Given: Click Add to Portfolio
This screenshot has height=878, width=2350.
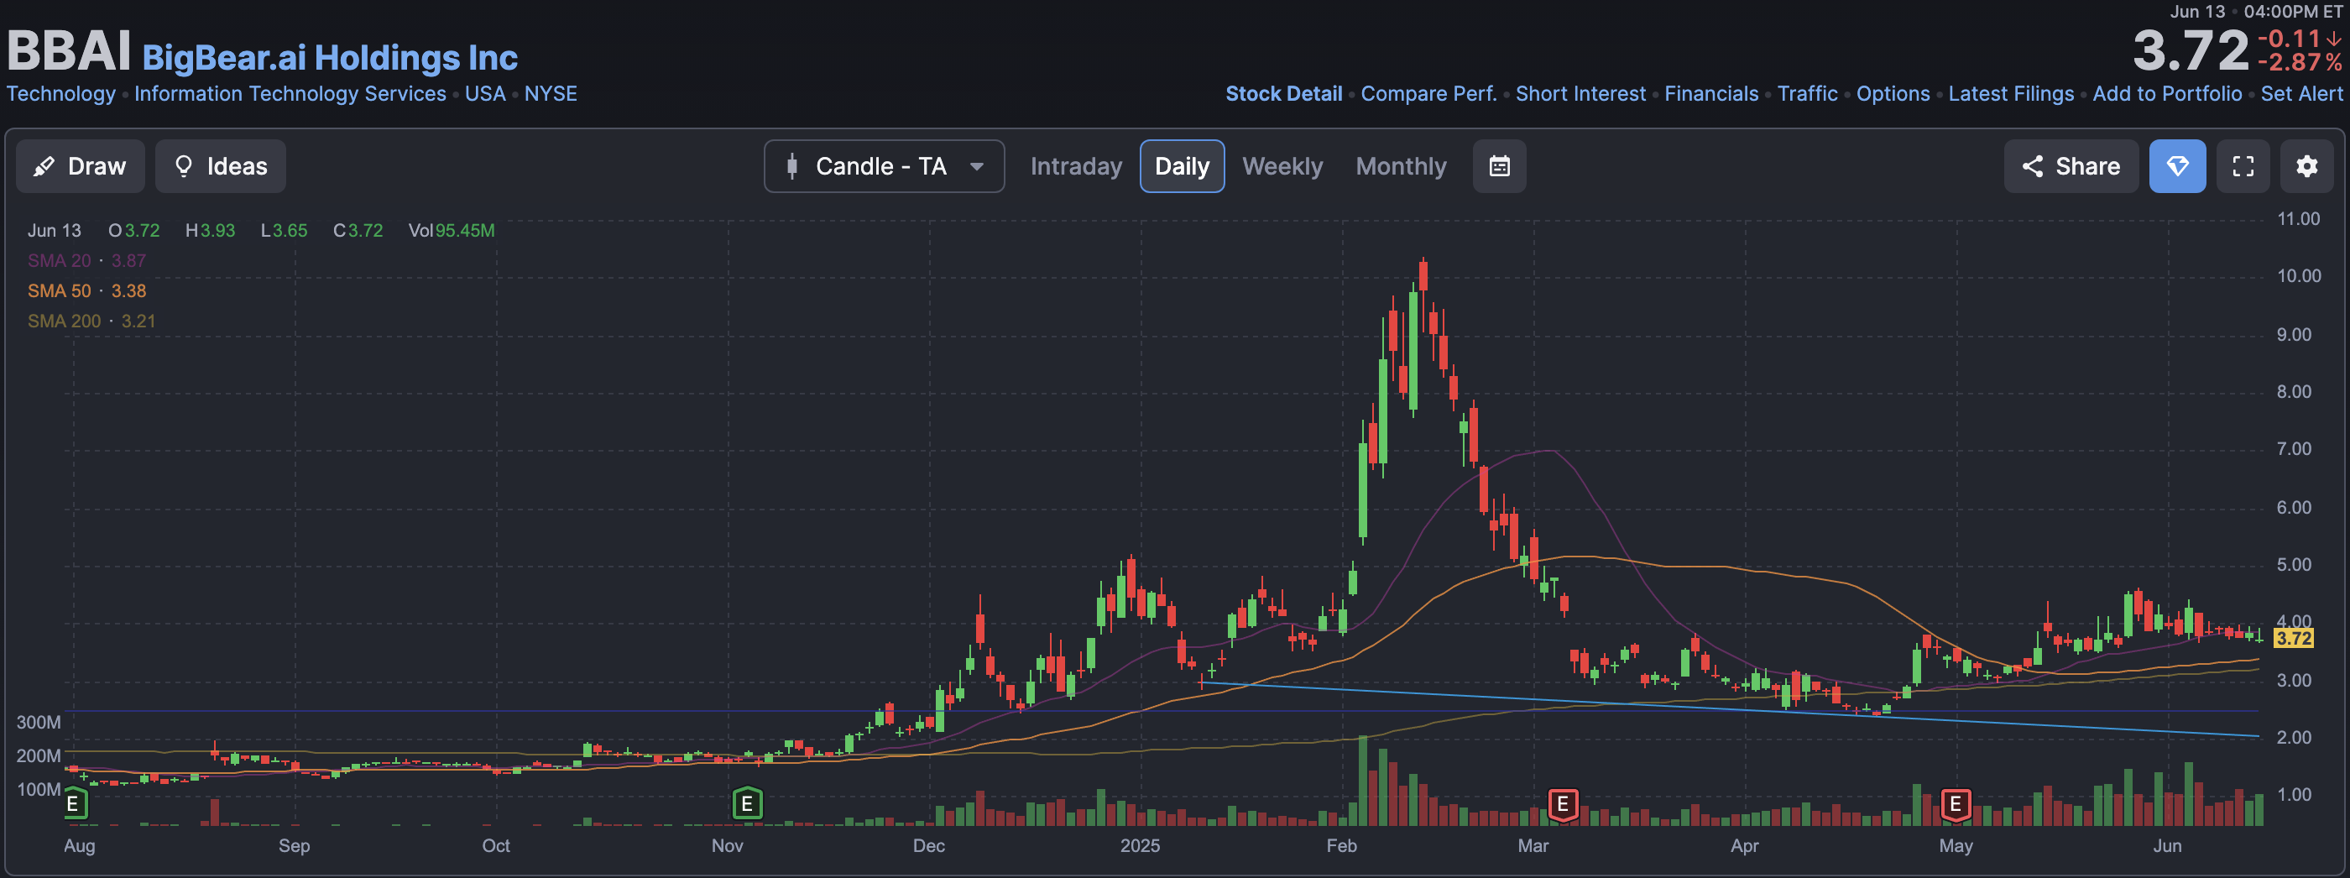Looking at the screenshot, I should pos(2167,94).
